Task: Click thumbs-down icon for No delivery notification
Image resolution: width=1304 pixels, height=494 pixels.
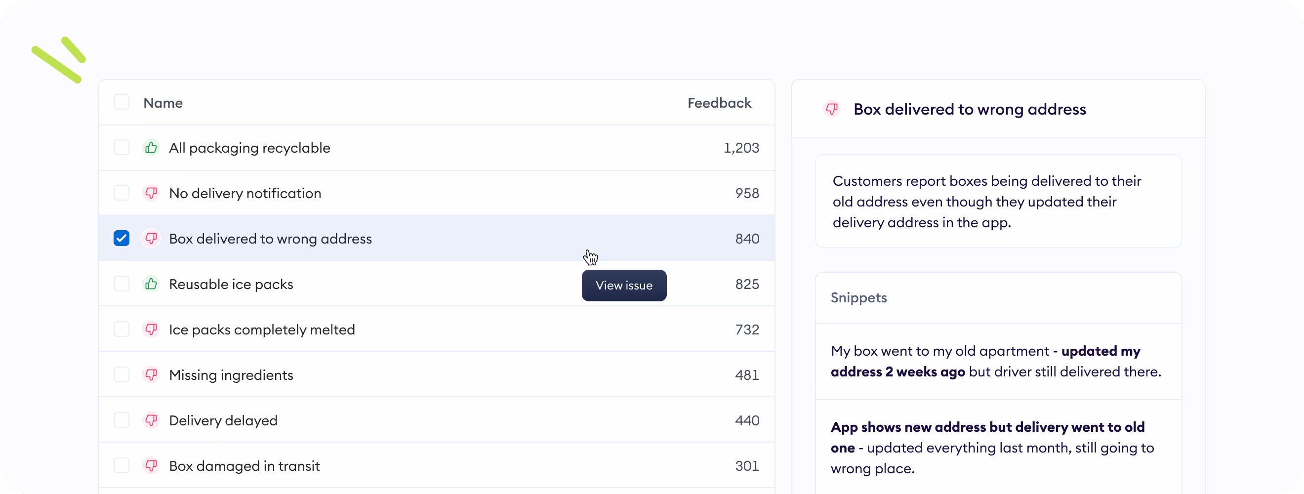Action: [151, 193]
